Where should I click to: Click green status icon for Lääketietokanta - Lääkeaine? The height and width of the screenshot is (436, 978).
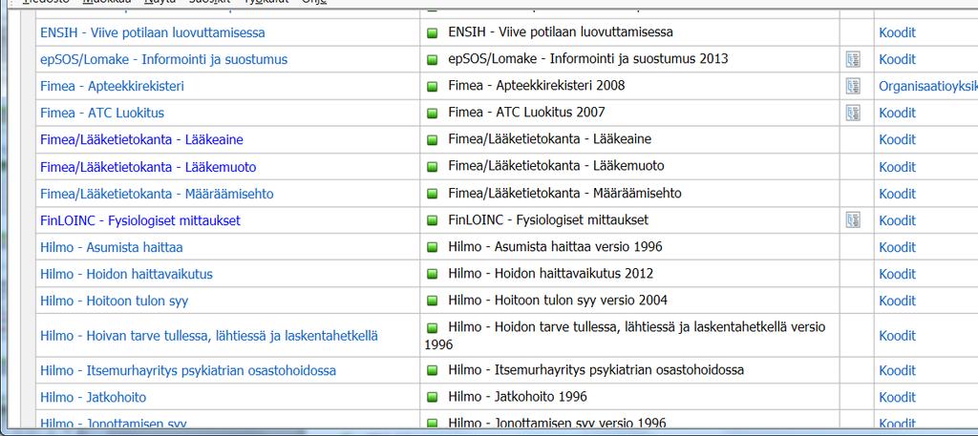(x=433, y=140)
